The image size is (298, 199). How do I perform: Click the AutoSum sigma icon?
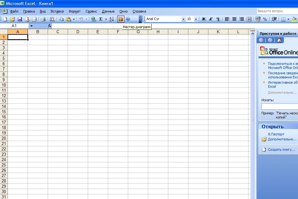point(101,19)
